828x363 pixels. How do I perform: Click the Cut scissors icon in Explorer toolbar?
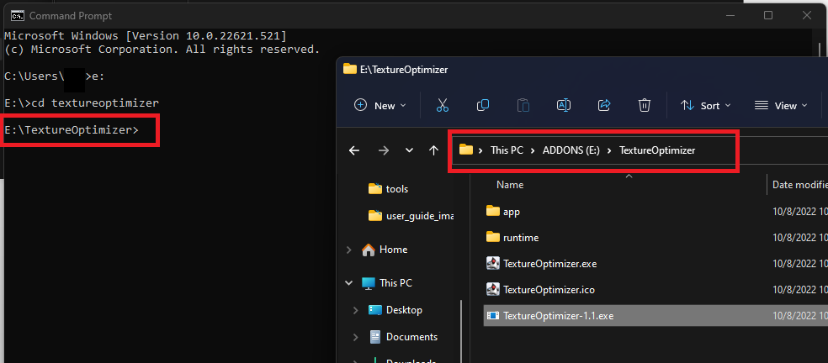click(x=442, y=105)
